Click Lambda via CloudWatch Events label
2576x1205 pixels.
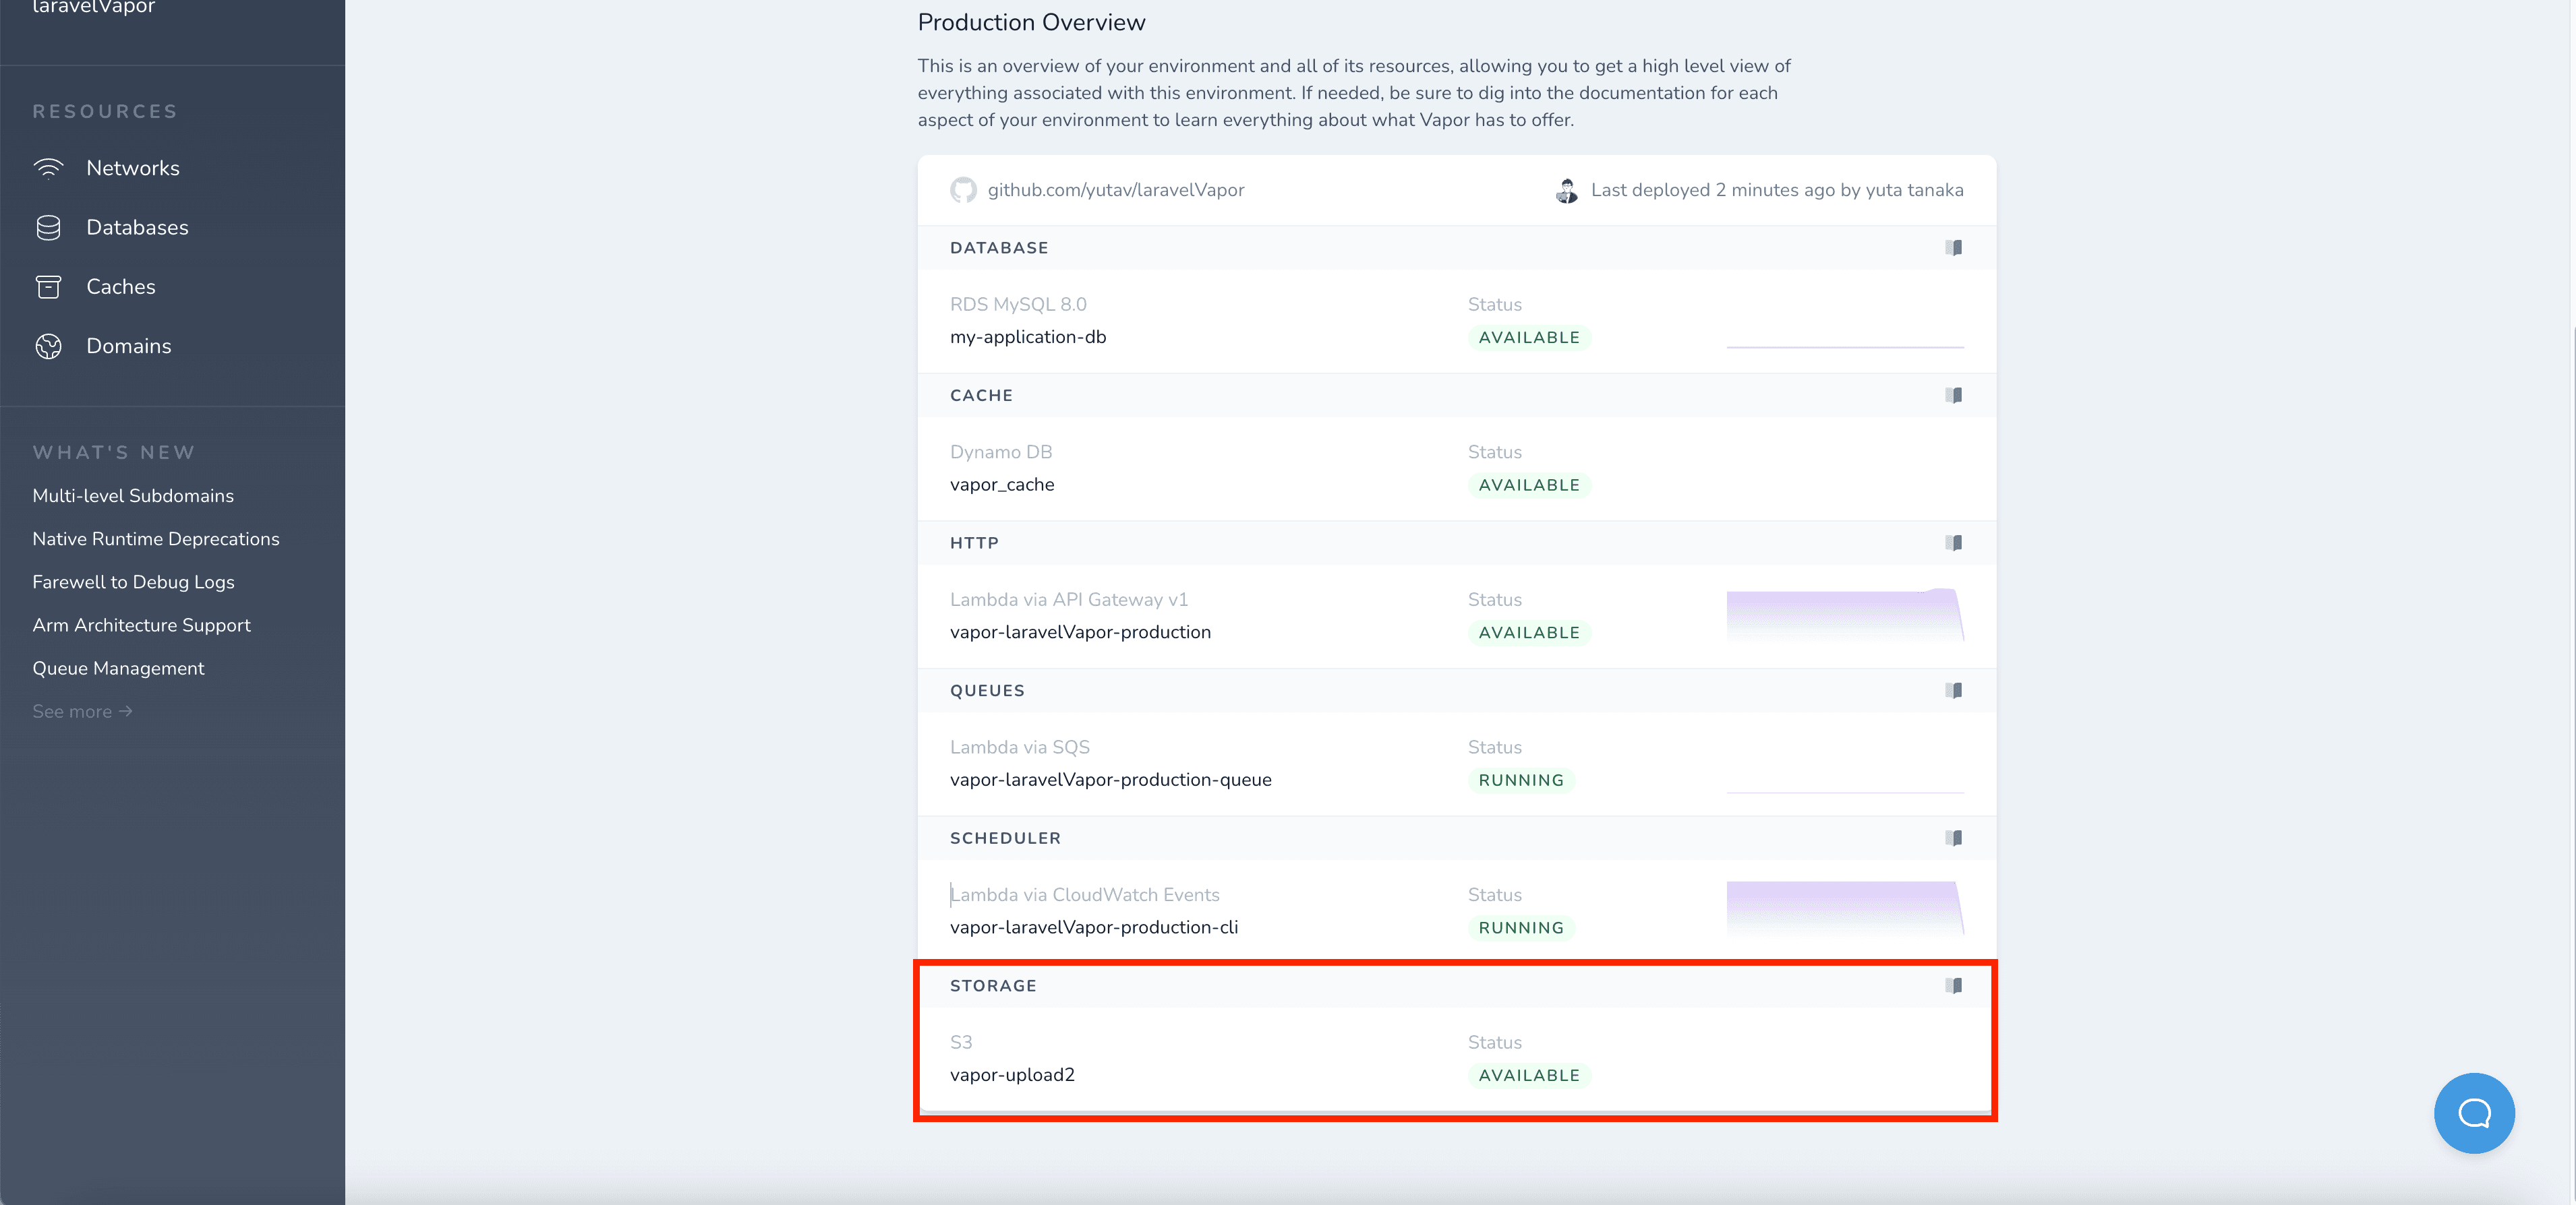1085,895
